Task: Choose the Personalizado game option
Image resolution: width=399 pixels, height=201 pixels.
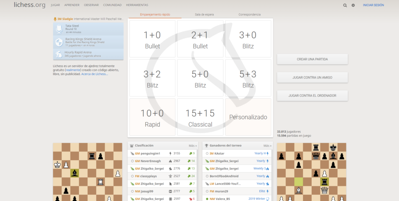Action: 248,117
